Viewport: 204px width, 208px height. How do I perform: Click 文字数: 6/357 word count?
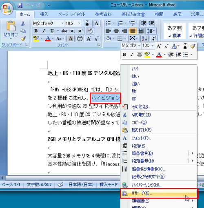39,184
